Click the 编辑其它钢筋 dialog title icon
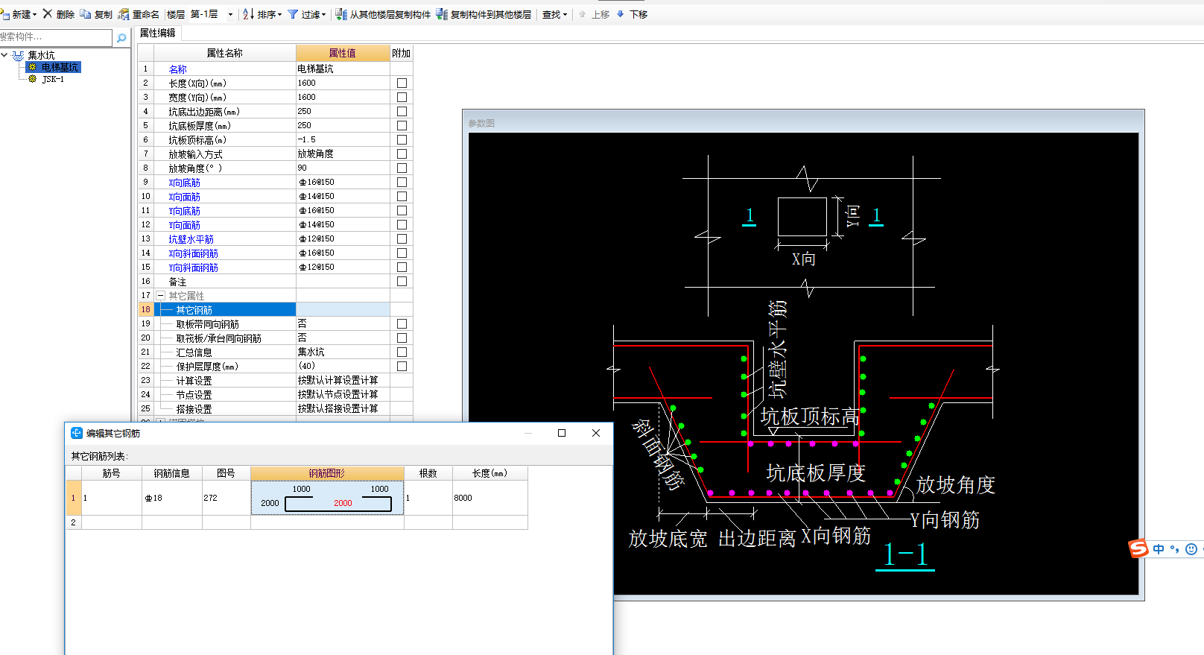The height and width of the screenshot is (655, 1204). pos(76,433)
